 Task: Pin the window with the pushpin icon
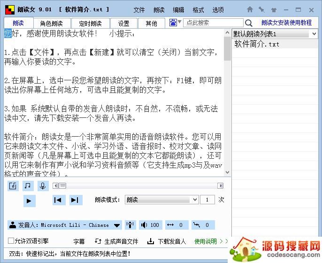point(261,9)
